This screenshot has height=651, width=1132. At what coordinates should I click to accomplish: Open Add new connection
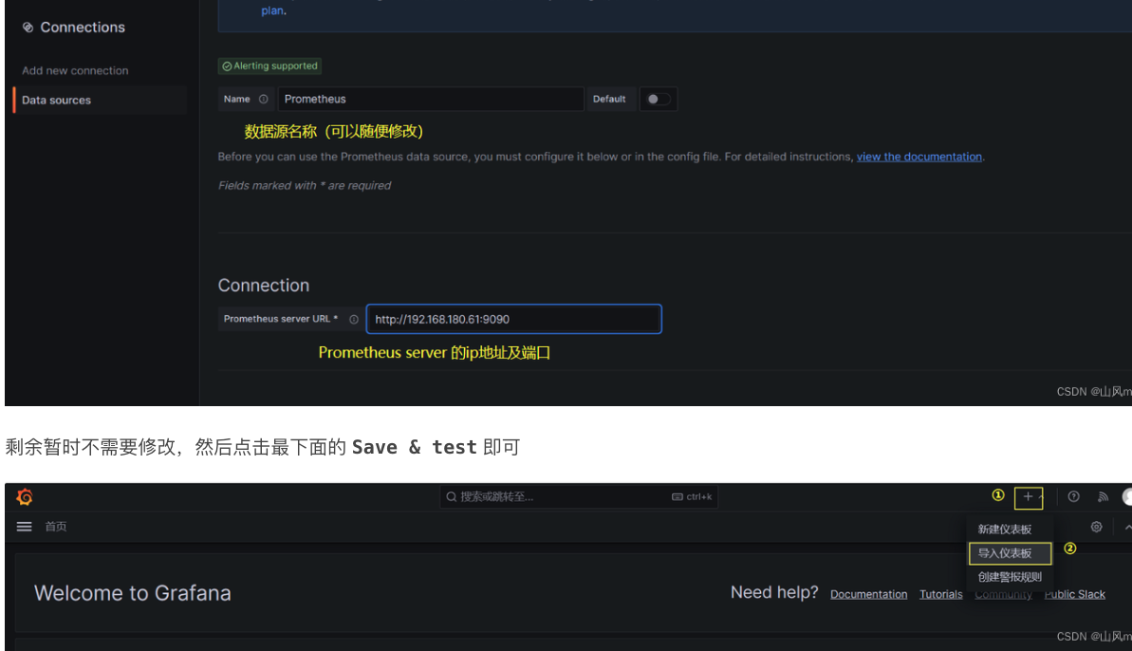click(x=75, y=71)
